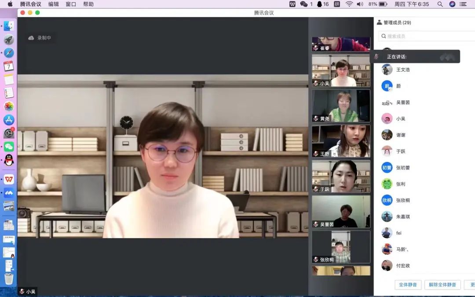Select member name 吴蕾茵 in member list
This screenshot has height=297, width=475.
point(403,103)
